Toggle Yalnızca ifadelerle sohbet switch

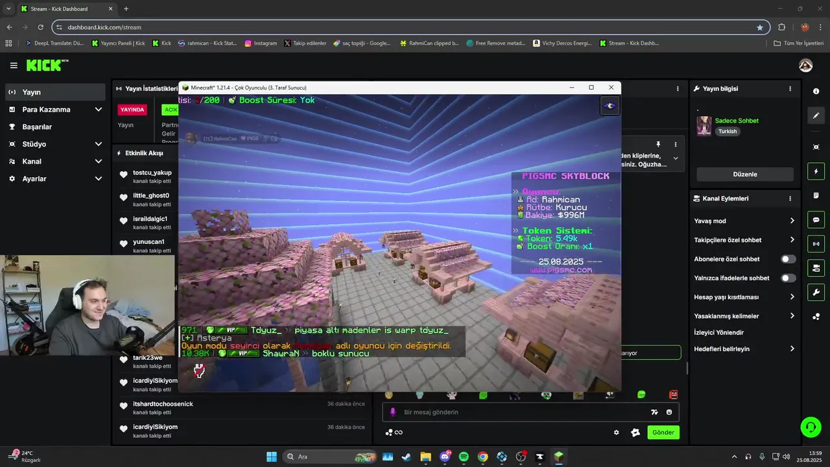coord(788,278)
